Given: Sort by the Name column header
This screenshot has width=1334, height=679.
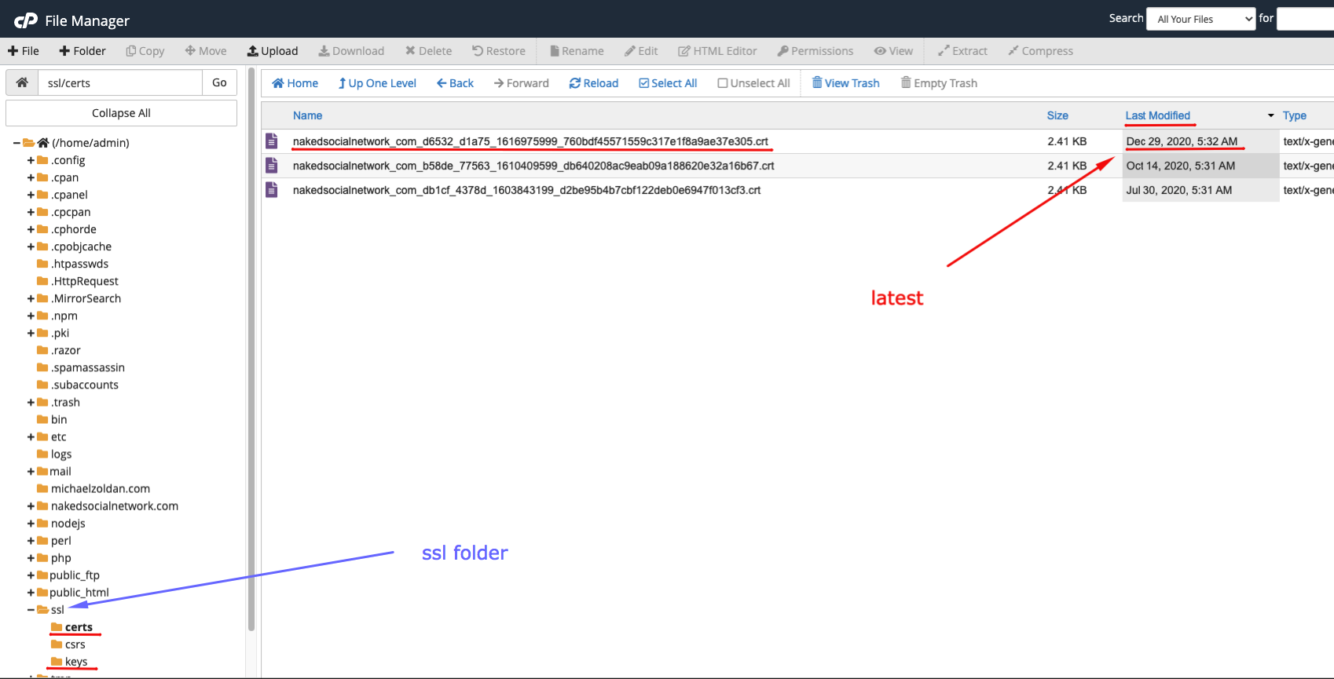Looking at the screenshot, I should click(307, 115).
